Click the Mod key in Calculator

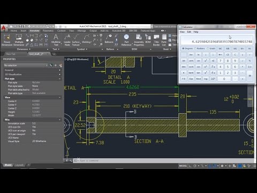(198, 79)
